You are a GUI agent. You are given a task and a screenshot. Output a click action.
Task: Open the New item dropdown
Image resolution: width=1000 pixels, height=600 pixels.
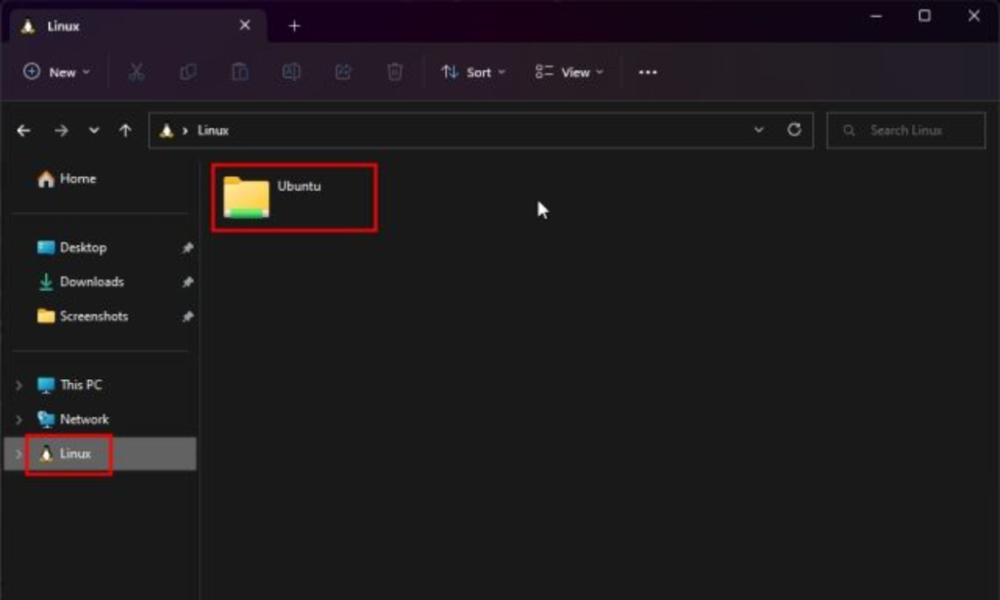click(57, 72)
